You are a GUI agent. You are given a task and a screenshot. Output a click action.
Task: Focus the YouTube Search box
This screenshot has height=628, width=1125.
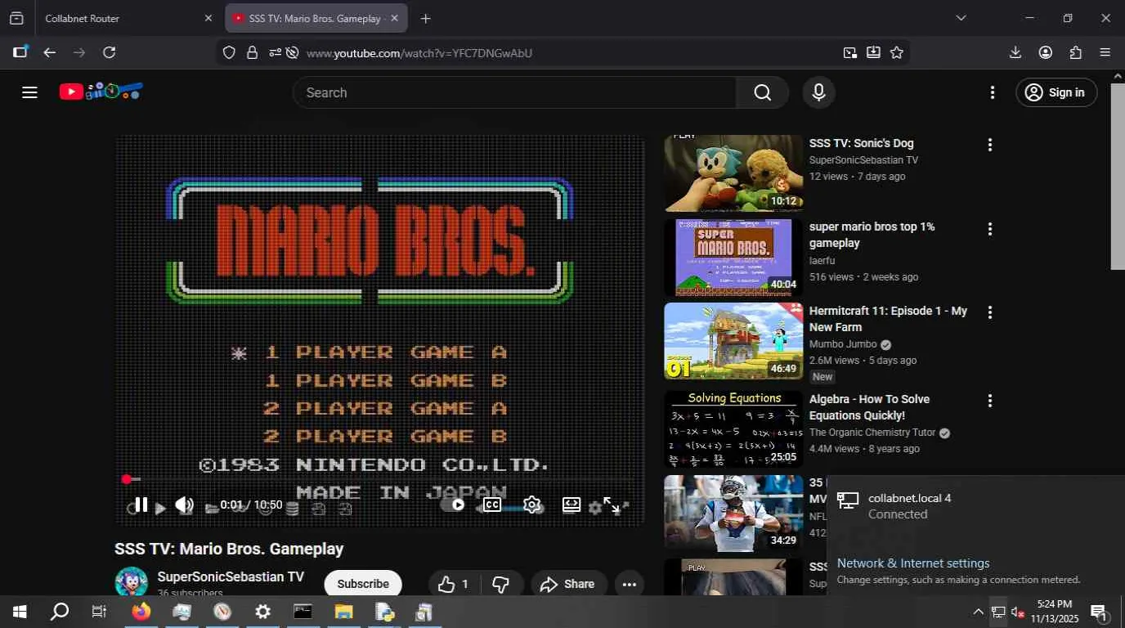coord(514,92)
